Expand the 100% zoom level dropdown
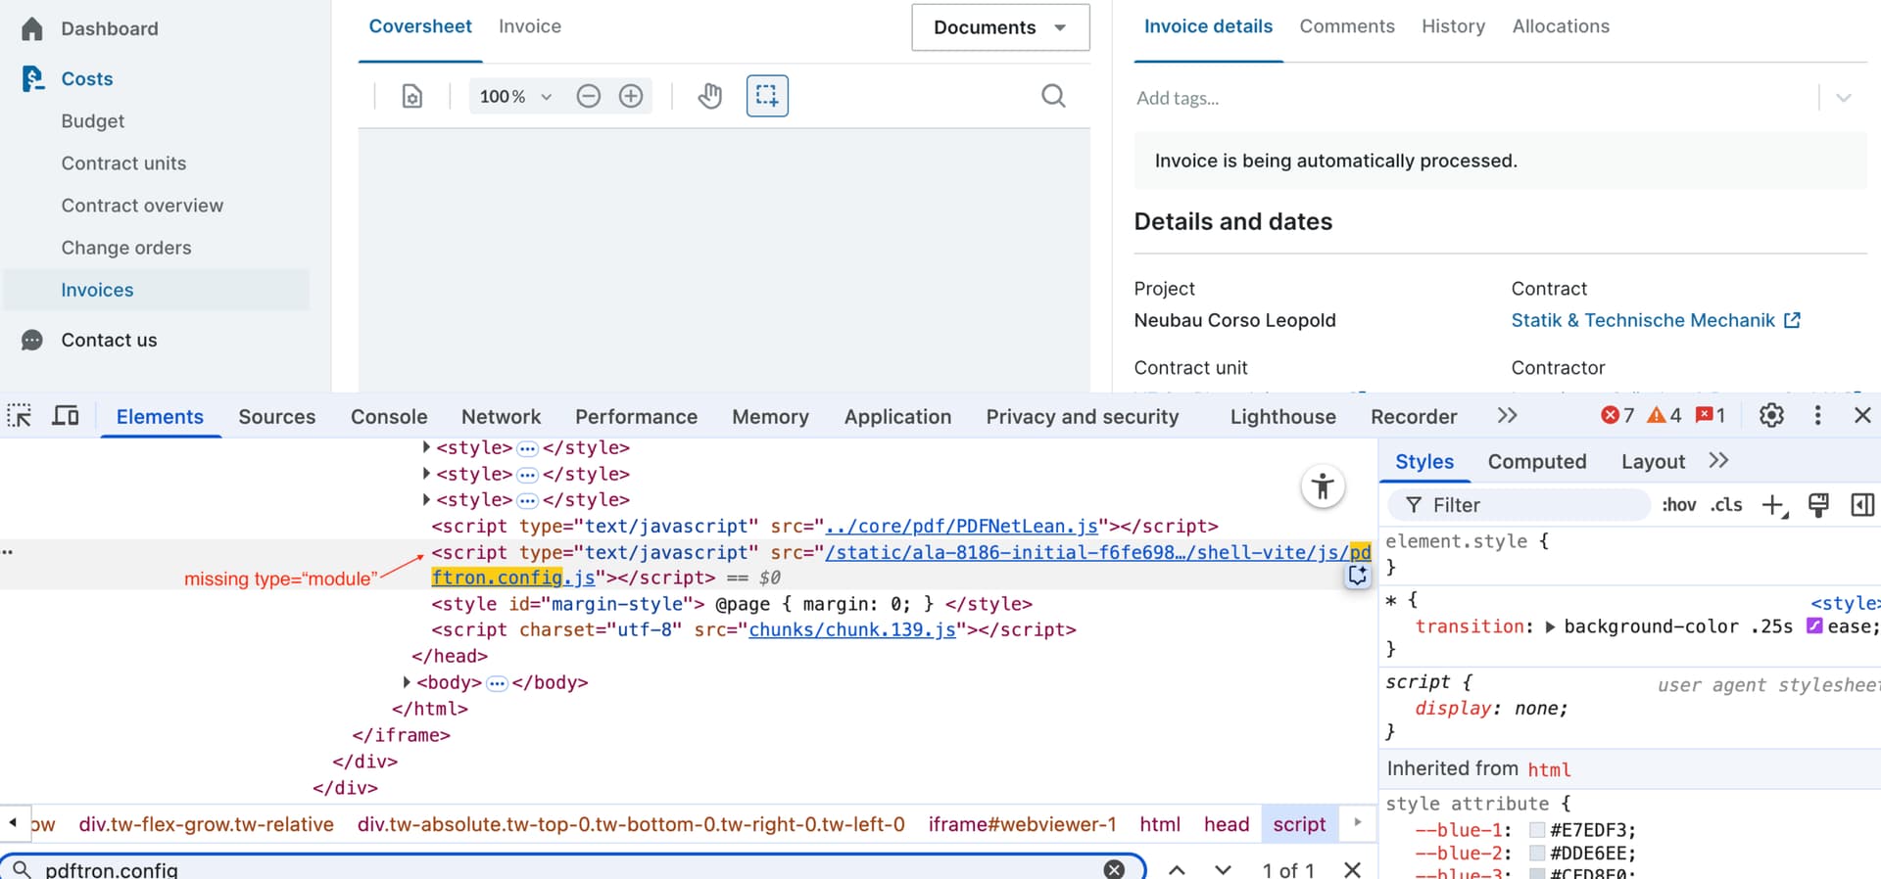This screenshot has height=879, width=1881. tap(515, 96)
